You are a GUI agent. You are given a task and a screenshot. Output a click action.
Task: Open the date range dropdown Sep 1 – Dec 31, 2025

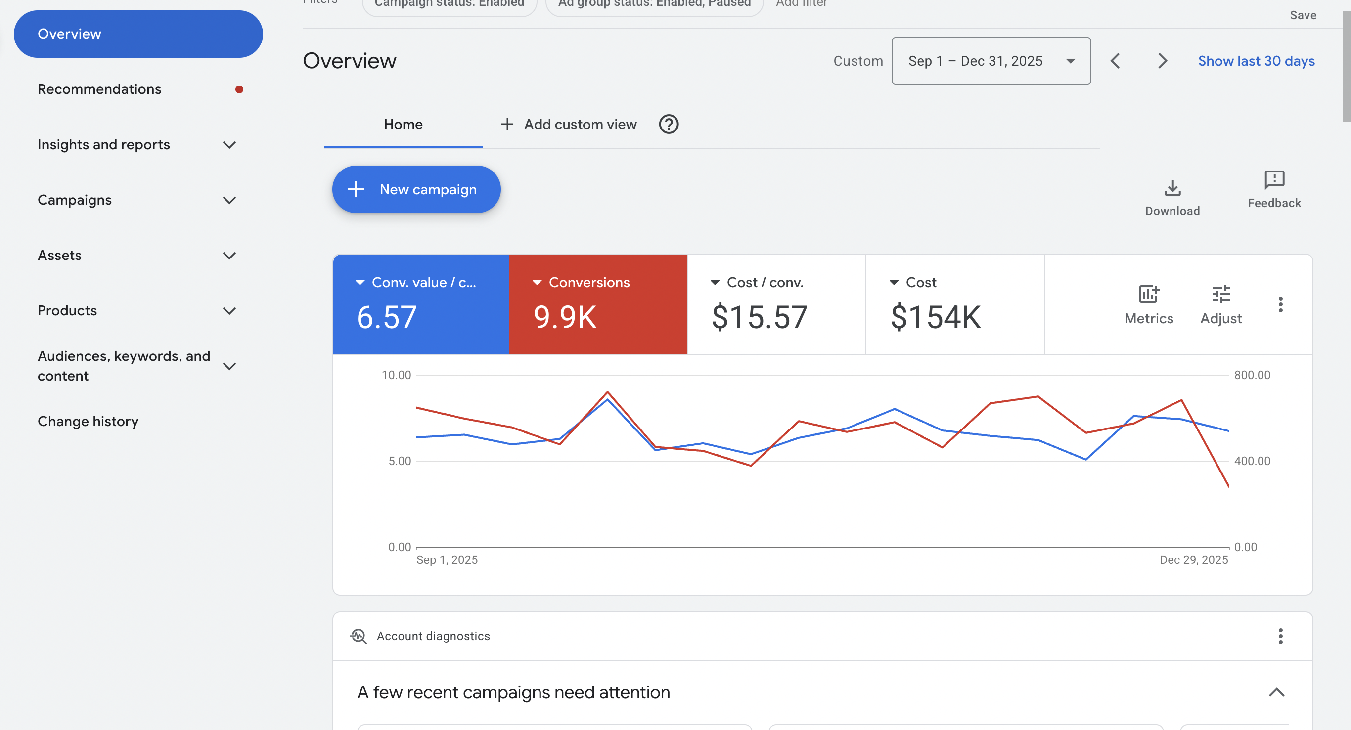pyautogui.click(x=991, y=61)
